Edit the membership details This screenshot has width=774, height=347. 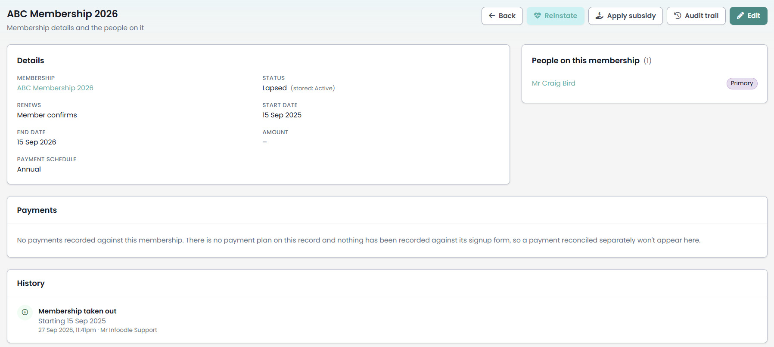click(749, 16)
